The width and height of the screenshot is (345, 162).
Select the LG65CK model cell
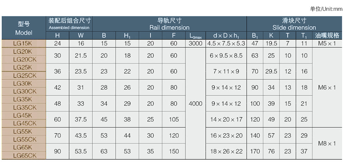point(24,155)
